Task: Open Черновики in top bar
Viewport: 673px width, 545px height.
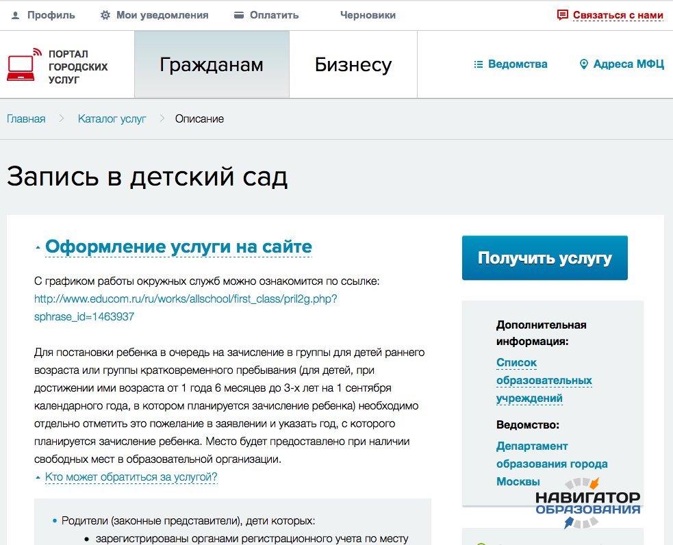Action: pos(368,15)
